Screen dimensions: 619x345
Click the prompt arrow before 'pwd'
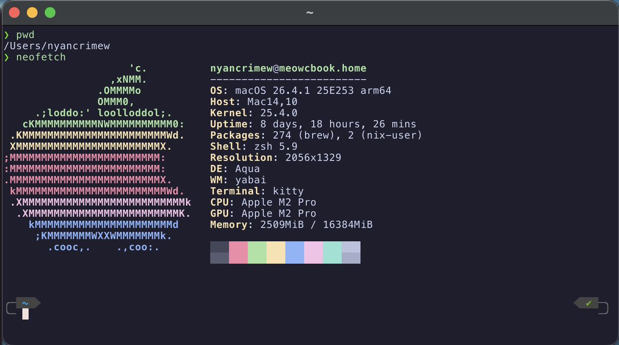(7, 35)
